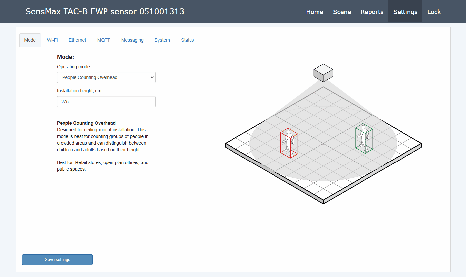This screenshot has width=466, height=277.
Task: Click the SensMax TAC-B EWP sensor title
Action: click(105, 12)
